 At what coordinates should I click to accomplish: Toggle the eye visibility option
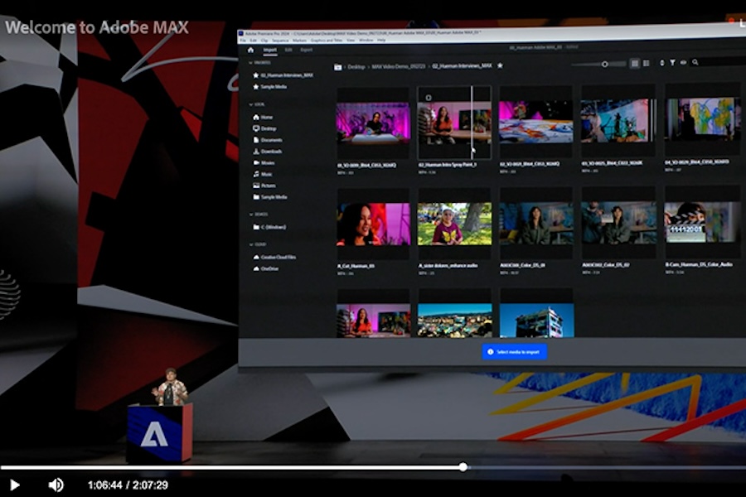683,63
